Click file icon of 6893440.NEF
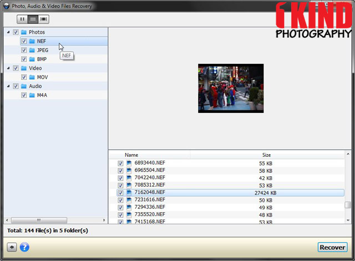355x261 pixels. [129, 163]
